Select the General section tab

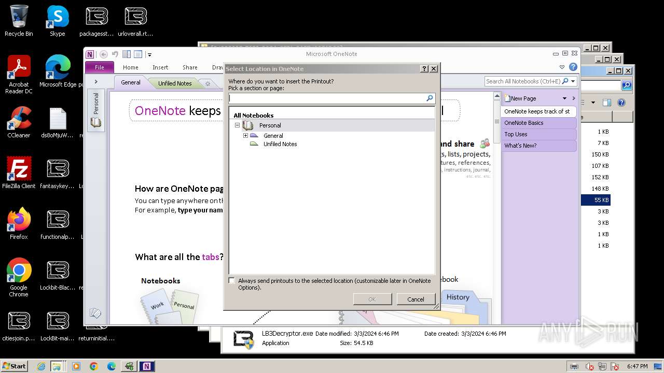131,82
